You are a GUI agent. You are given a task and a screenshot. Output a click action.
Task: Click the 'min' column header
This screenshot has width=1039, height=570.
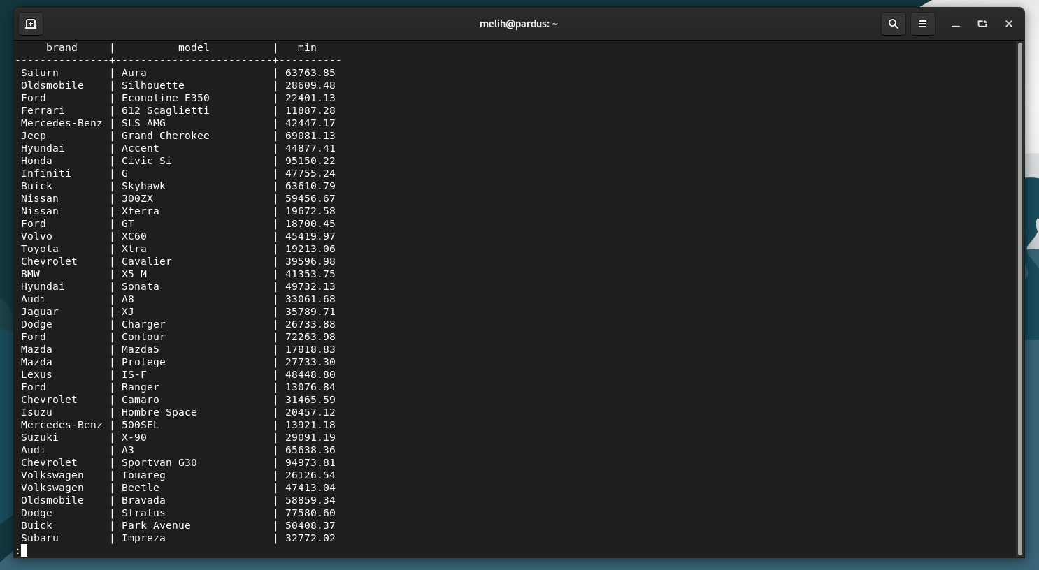[307, 47]
